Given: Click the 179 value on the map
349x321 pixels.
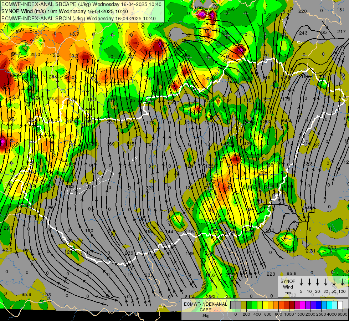Looking at the screenshot, I should [x=150, y=123].
